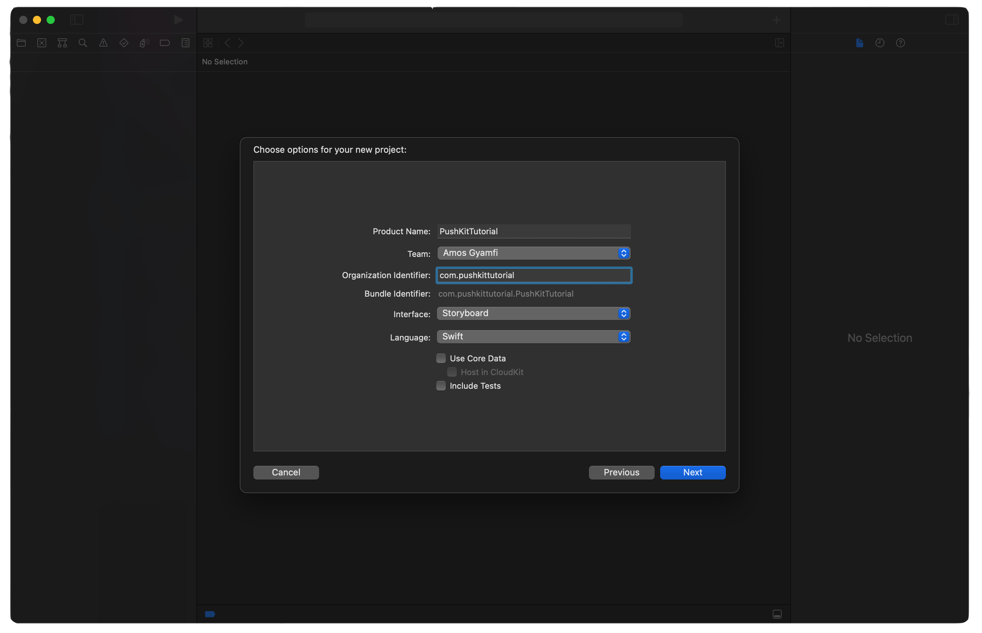
Task: Open the Symbol navigator icon
Action: coord(62,43)
